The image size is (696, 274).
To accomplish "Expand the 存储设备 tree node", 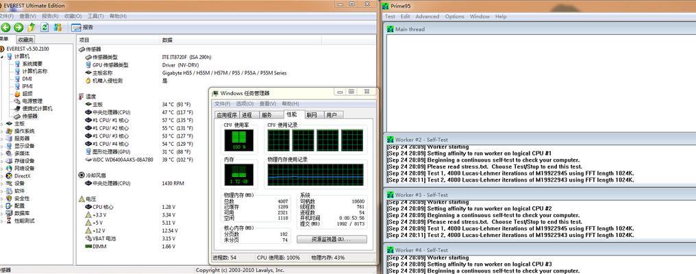I will pyautogui.click(x=2, y=161).
